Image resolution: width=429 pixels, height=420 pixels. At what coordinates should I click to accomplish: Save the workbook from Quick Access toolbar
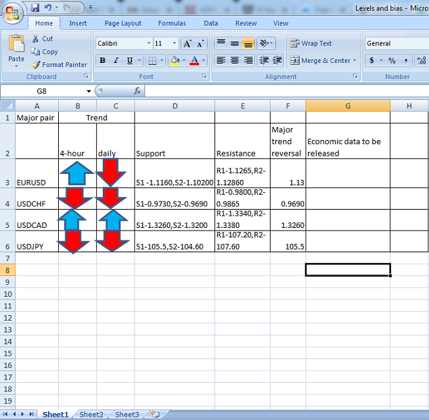[x=35, y=8]
